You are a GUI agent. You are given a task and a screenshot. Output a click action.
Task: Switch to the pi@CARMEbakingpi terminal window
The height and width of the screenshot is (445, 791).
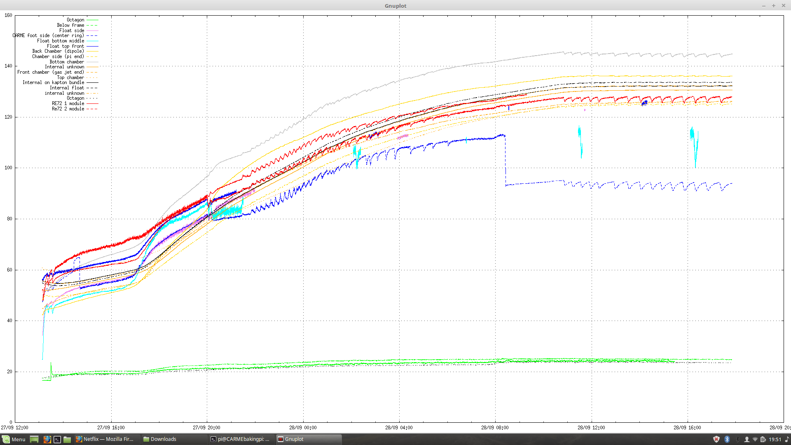240,439
